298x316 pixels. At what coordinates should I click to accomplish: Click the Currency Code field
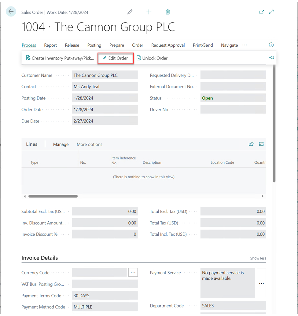[99, 272]
